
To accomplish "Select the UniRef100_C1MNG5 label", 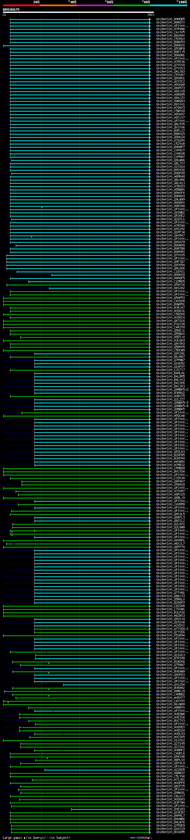I will click(170, 281).
